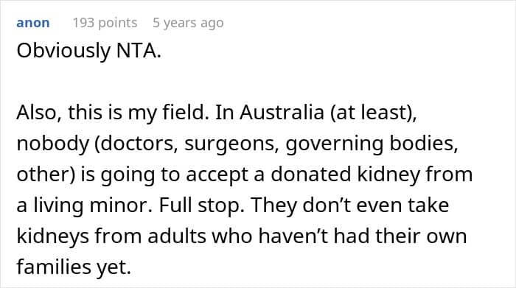
Task: Click the words They don't even take
Action: pyautogui.click(x=350, y=206)
